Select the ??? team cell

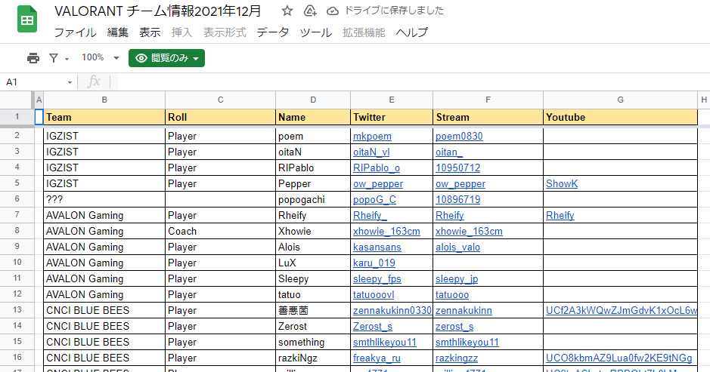(104, 199)
